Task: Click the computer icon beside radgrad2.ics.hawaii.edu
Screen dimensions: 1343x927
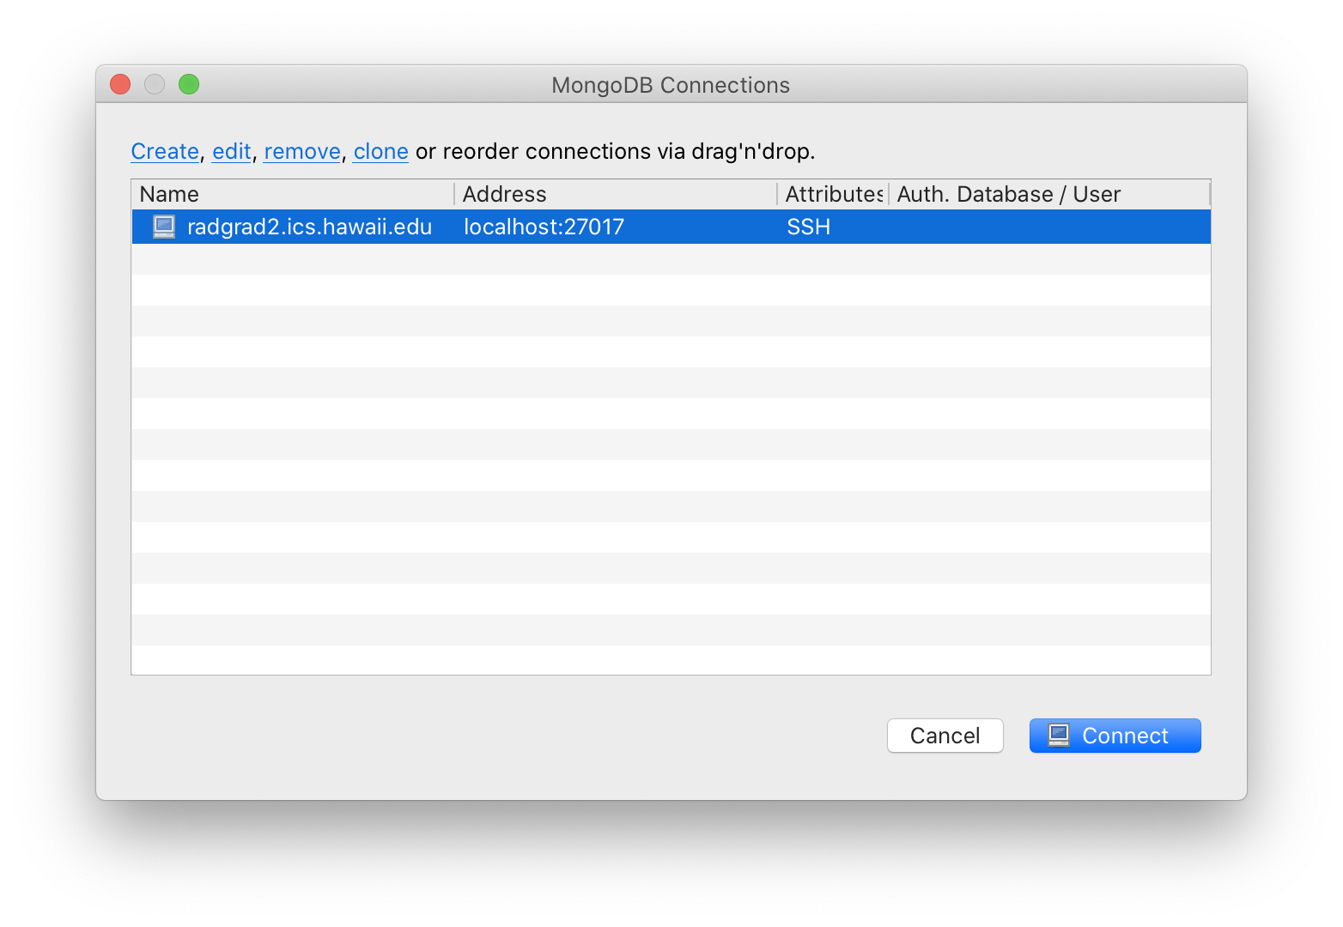Action: coord(164,227)
